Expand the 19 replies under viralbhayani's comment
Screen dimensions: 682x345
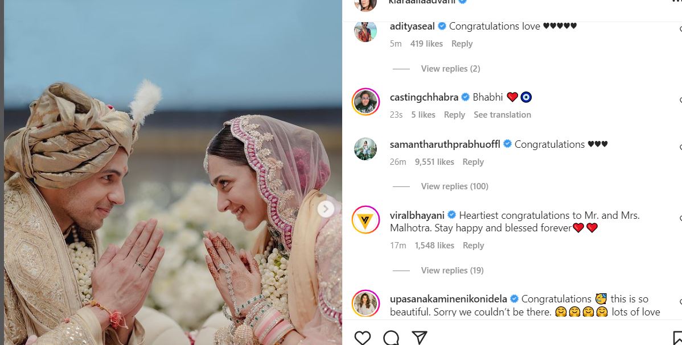[x=452, y=270]
